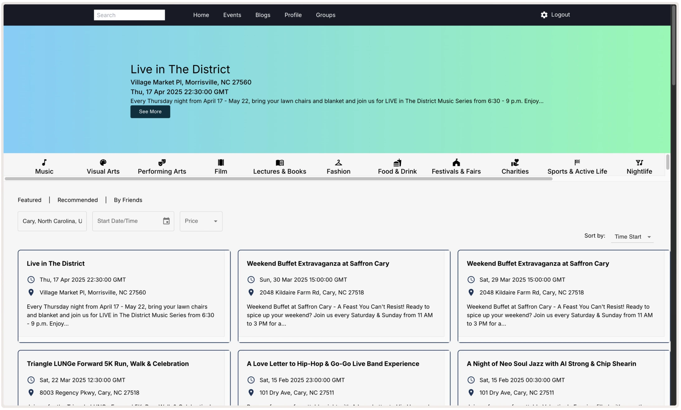Click the settings gear icon
The width and height of the screenshot is (681, 410).
coord(544,15)
